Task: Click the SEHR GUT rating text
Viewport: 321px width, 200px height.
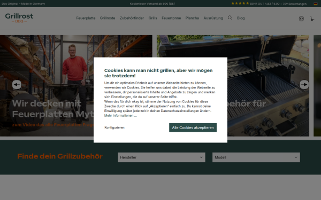Action: click(278, 4)
